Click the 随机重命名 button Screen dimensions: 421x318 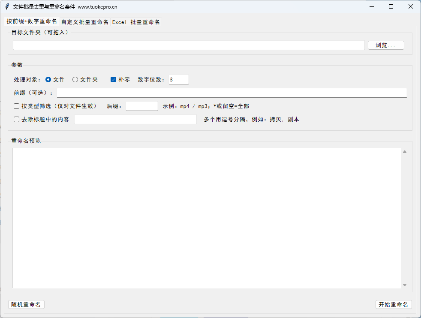tap(26, 304)
